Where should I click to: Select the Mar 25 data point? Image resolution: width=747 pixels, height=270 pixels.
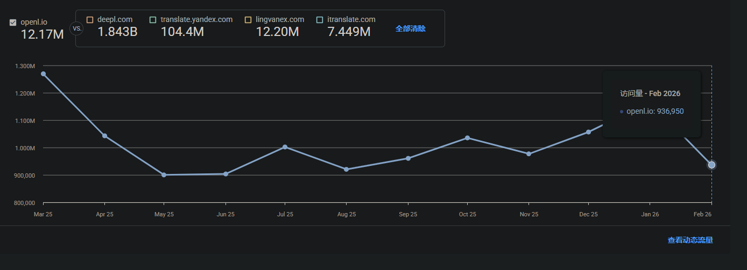pos(43,74)
